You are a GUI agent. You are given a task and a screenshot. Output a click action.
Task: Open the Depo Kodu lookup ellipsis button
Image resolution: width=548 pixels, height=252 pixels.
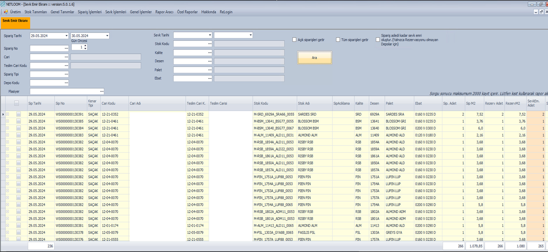coord(66,83)
